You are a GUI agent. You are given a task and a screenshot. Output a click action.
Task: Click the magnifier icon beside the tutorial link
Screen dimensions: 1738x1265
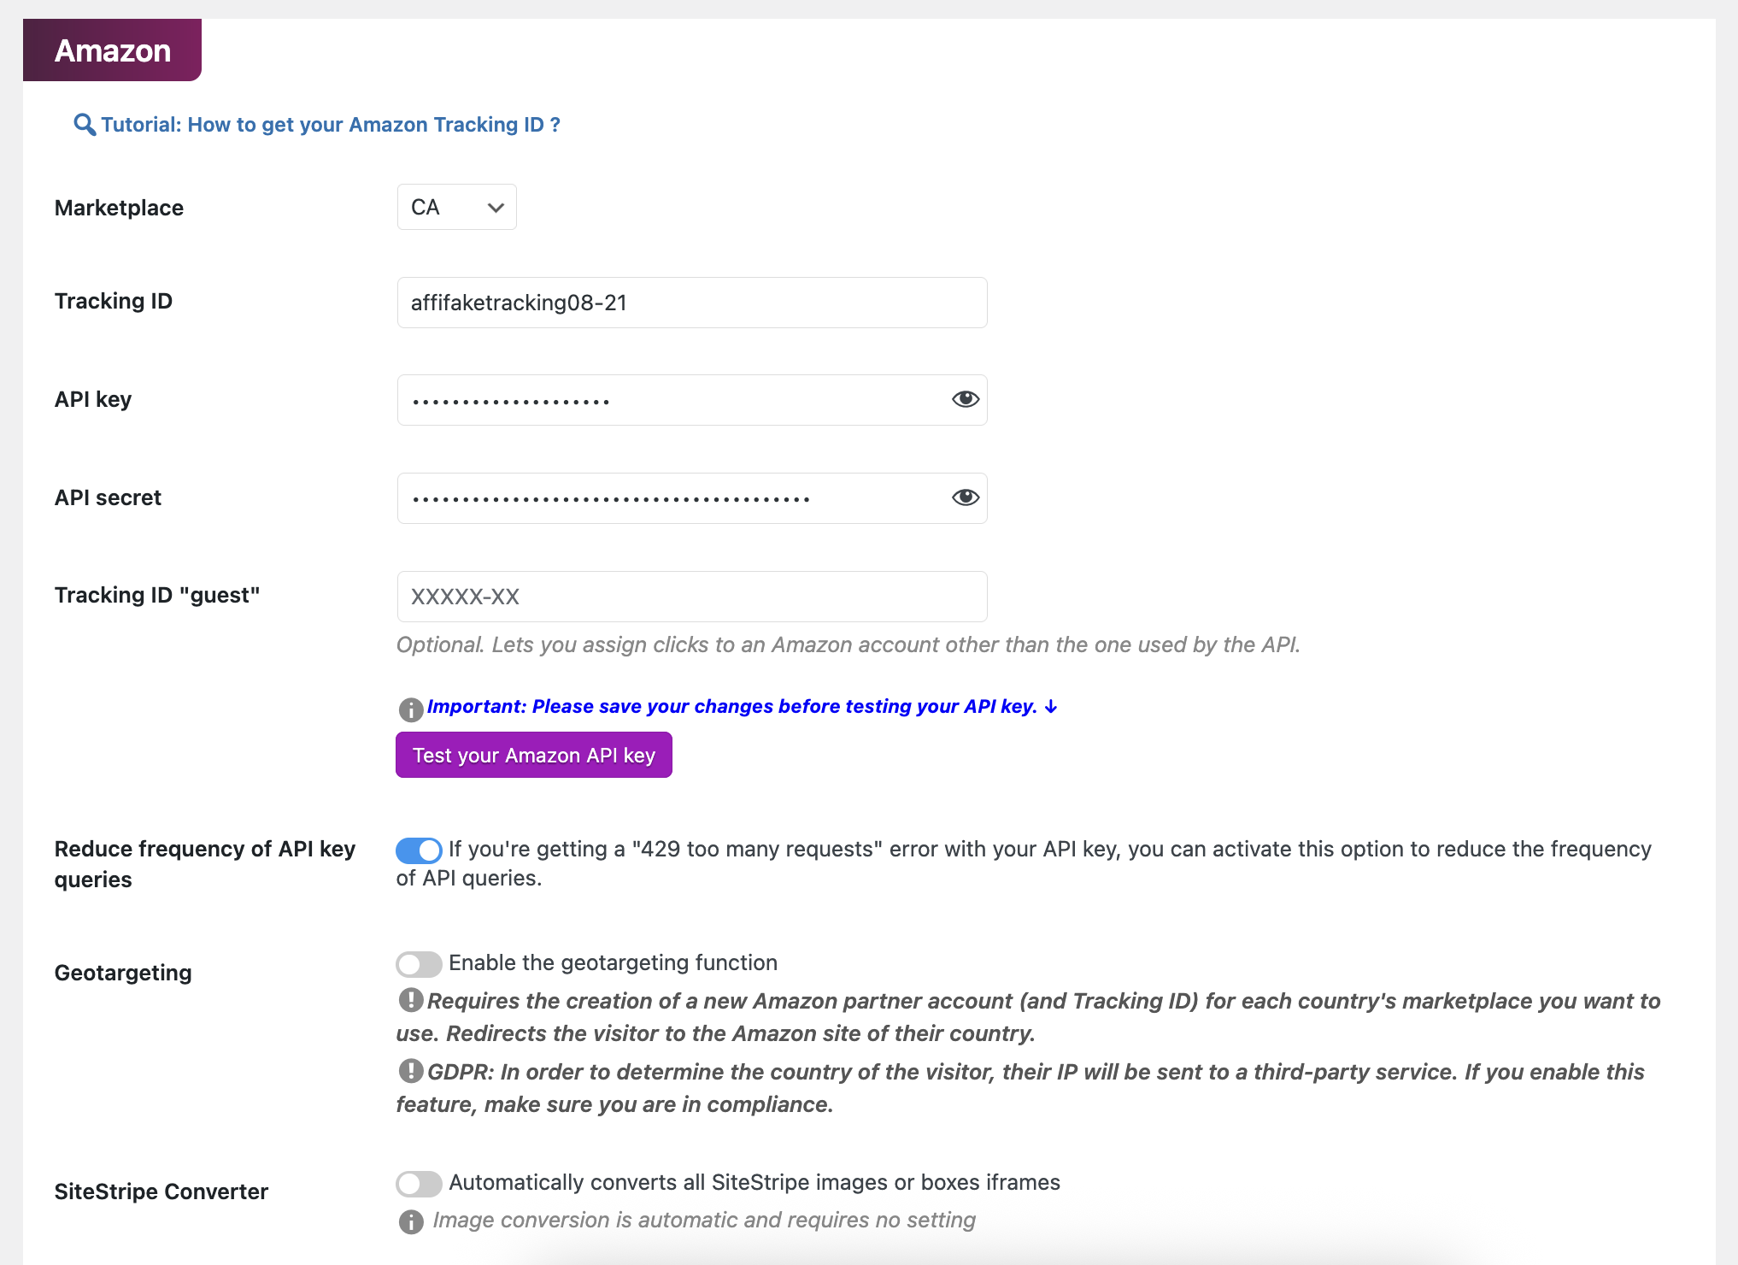pos(85,125)
